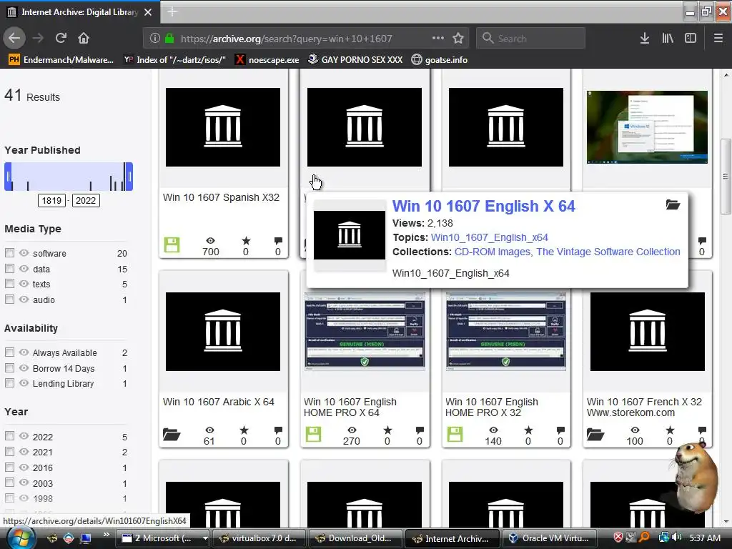Click the left handle of year slider
This screenshot has height=549, width=732.
(8, 177)
